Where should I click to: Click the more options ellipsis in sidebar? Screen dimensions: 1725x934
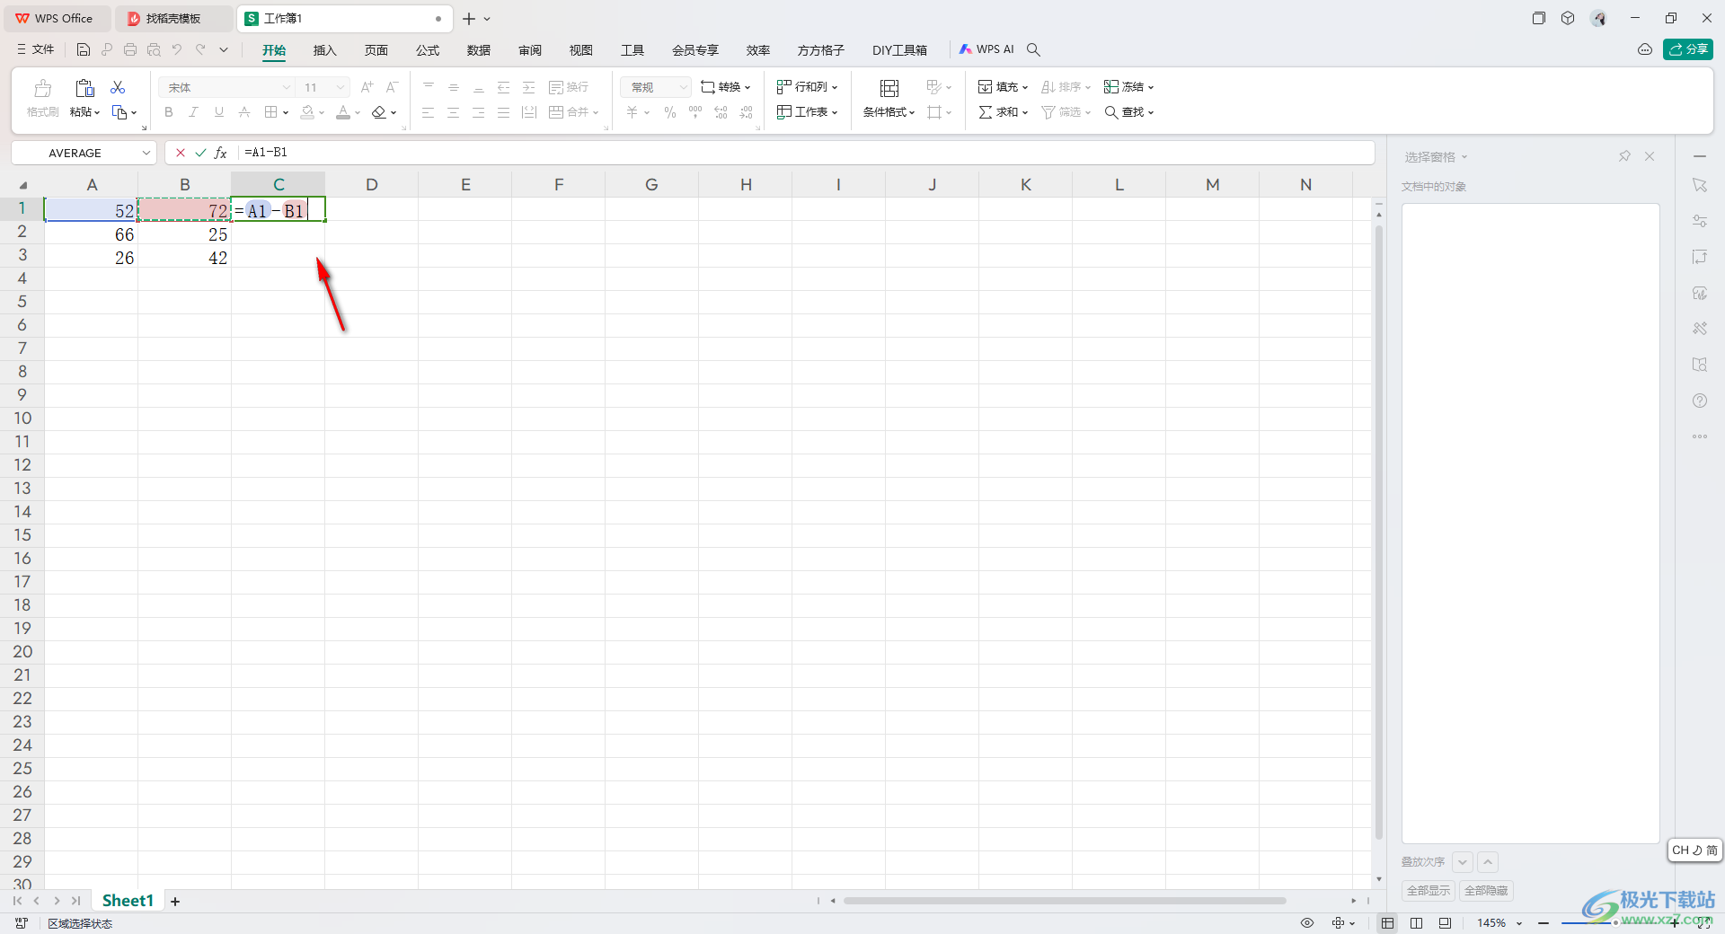tap(1700, 436)
